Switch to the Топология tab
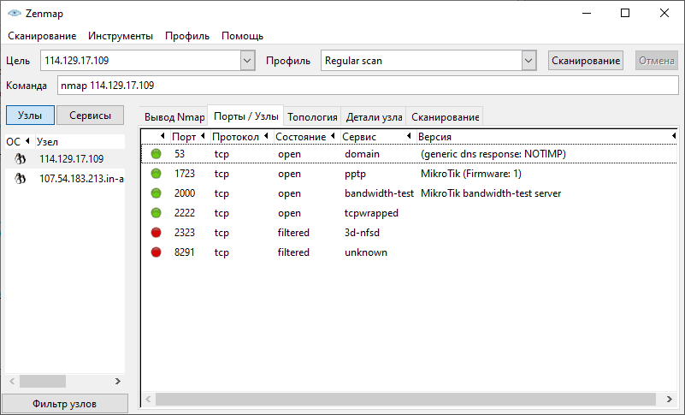 pos(312,117)
